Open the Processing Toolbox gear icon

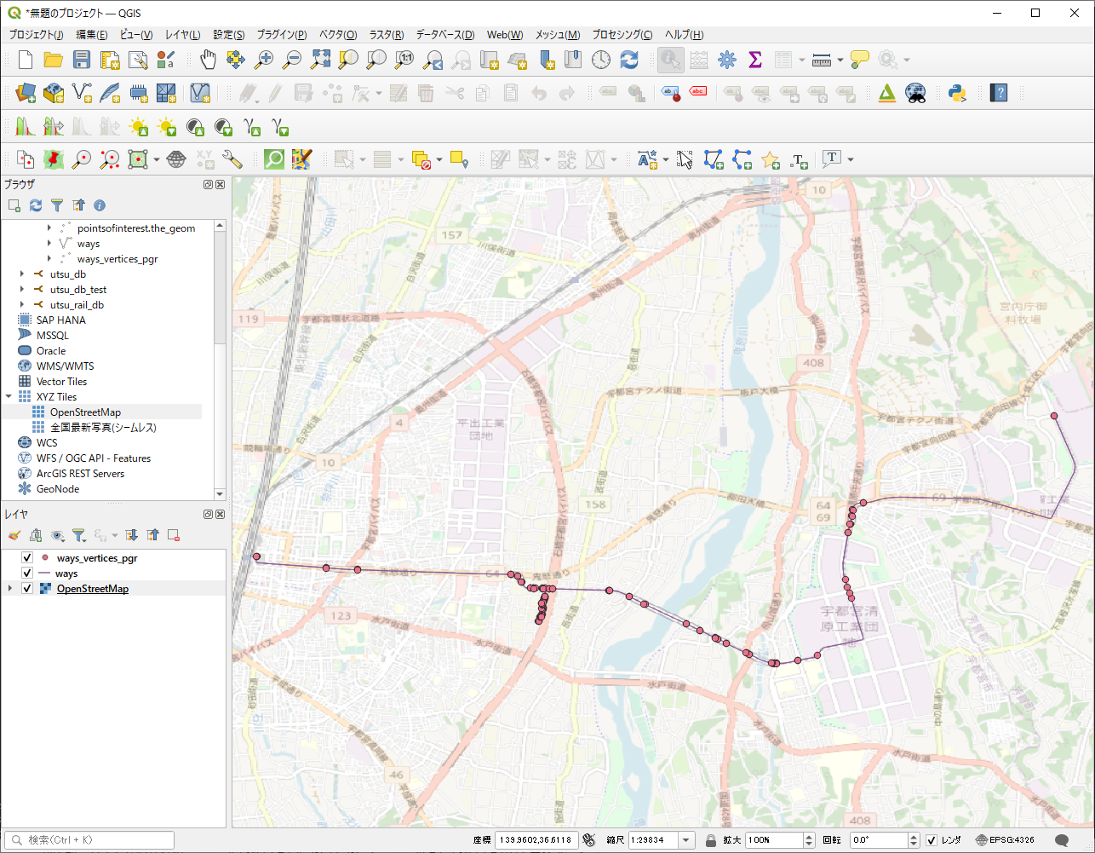point(726,60)
